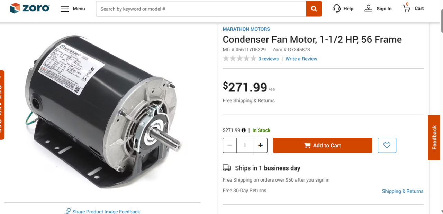
Task: Open Help via headset icon
Action: click(x=336, y=9)
